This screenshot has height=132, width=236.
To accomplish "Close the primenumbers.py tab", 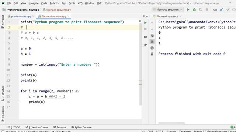I will [33, 16].
